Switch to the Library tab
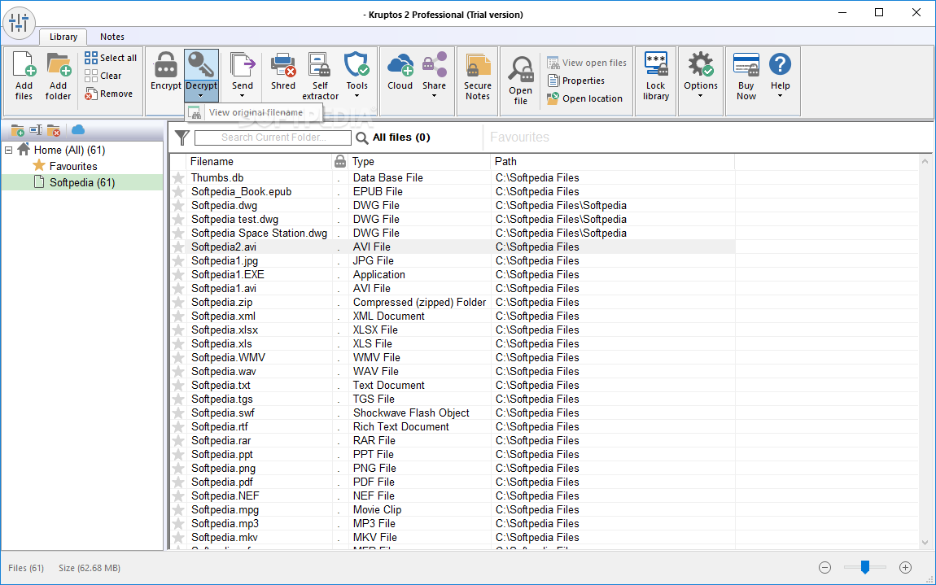Image resolution: width=936 pixels, height=585 pixels. click(x=63, y=37)
